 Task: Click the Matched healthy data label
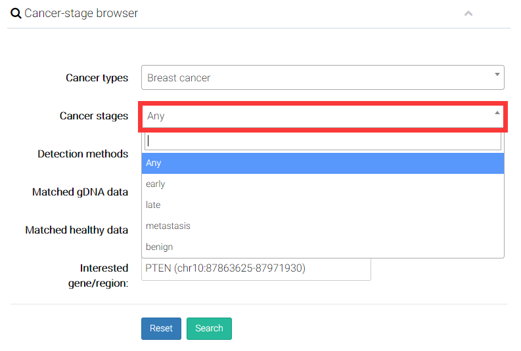point(76,230)
